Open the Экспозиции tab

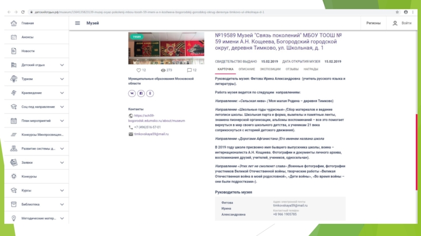coord(270,69)
